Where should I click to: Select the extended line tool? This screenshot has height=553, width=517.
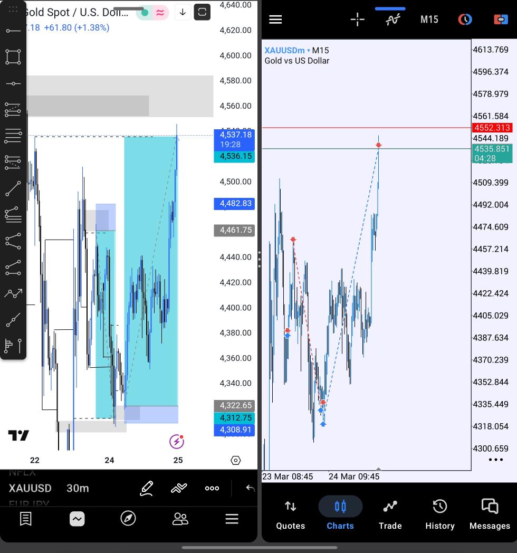click(13, 320)
